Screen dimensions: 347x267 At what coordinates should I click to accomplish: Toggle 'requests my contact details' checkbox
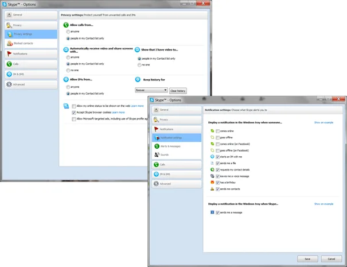click(x=218, y=170)
